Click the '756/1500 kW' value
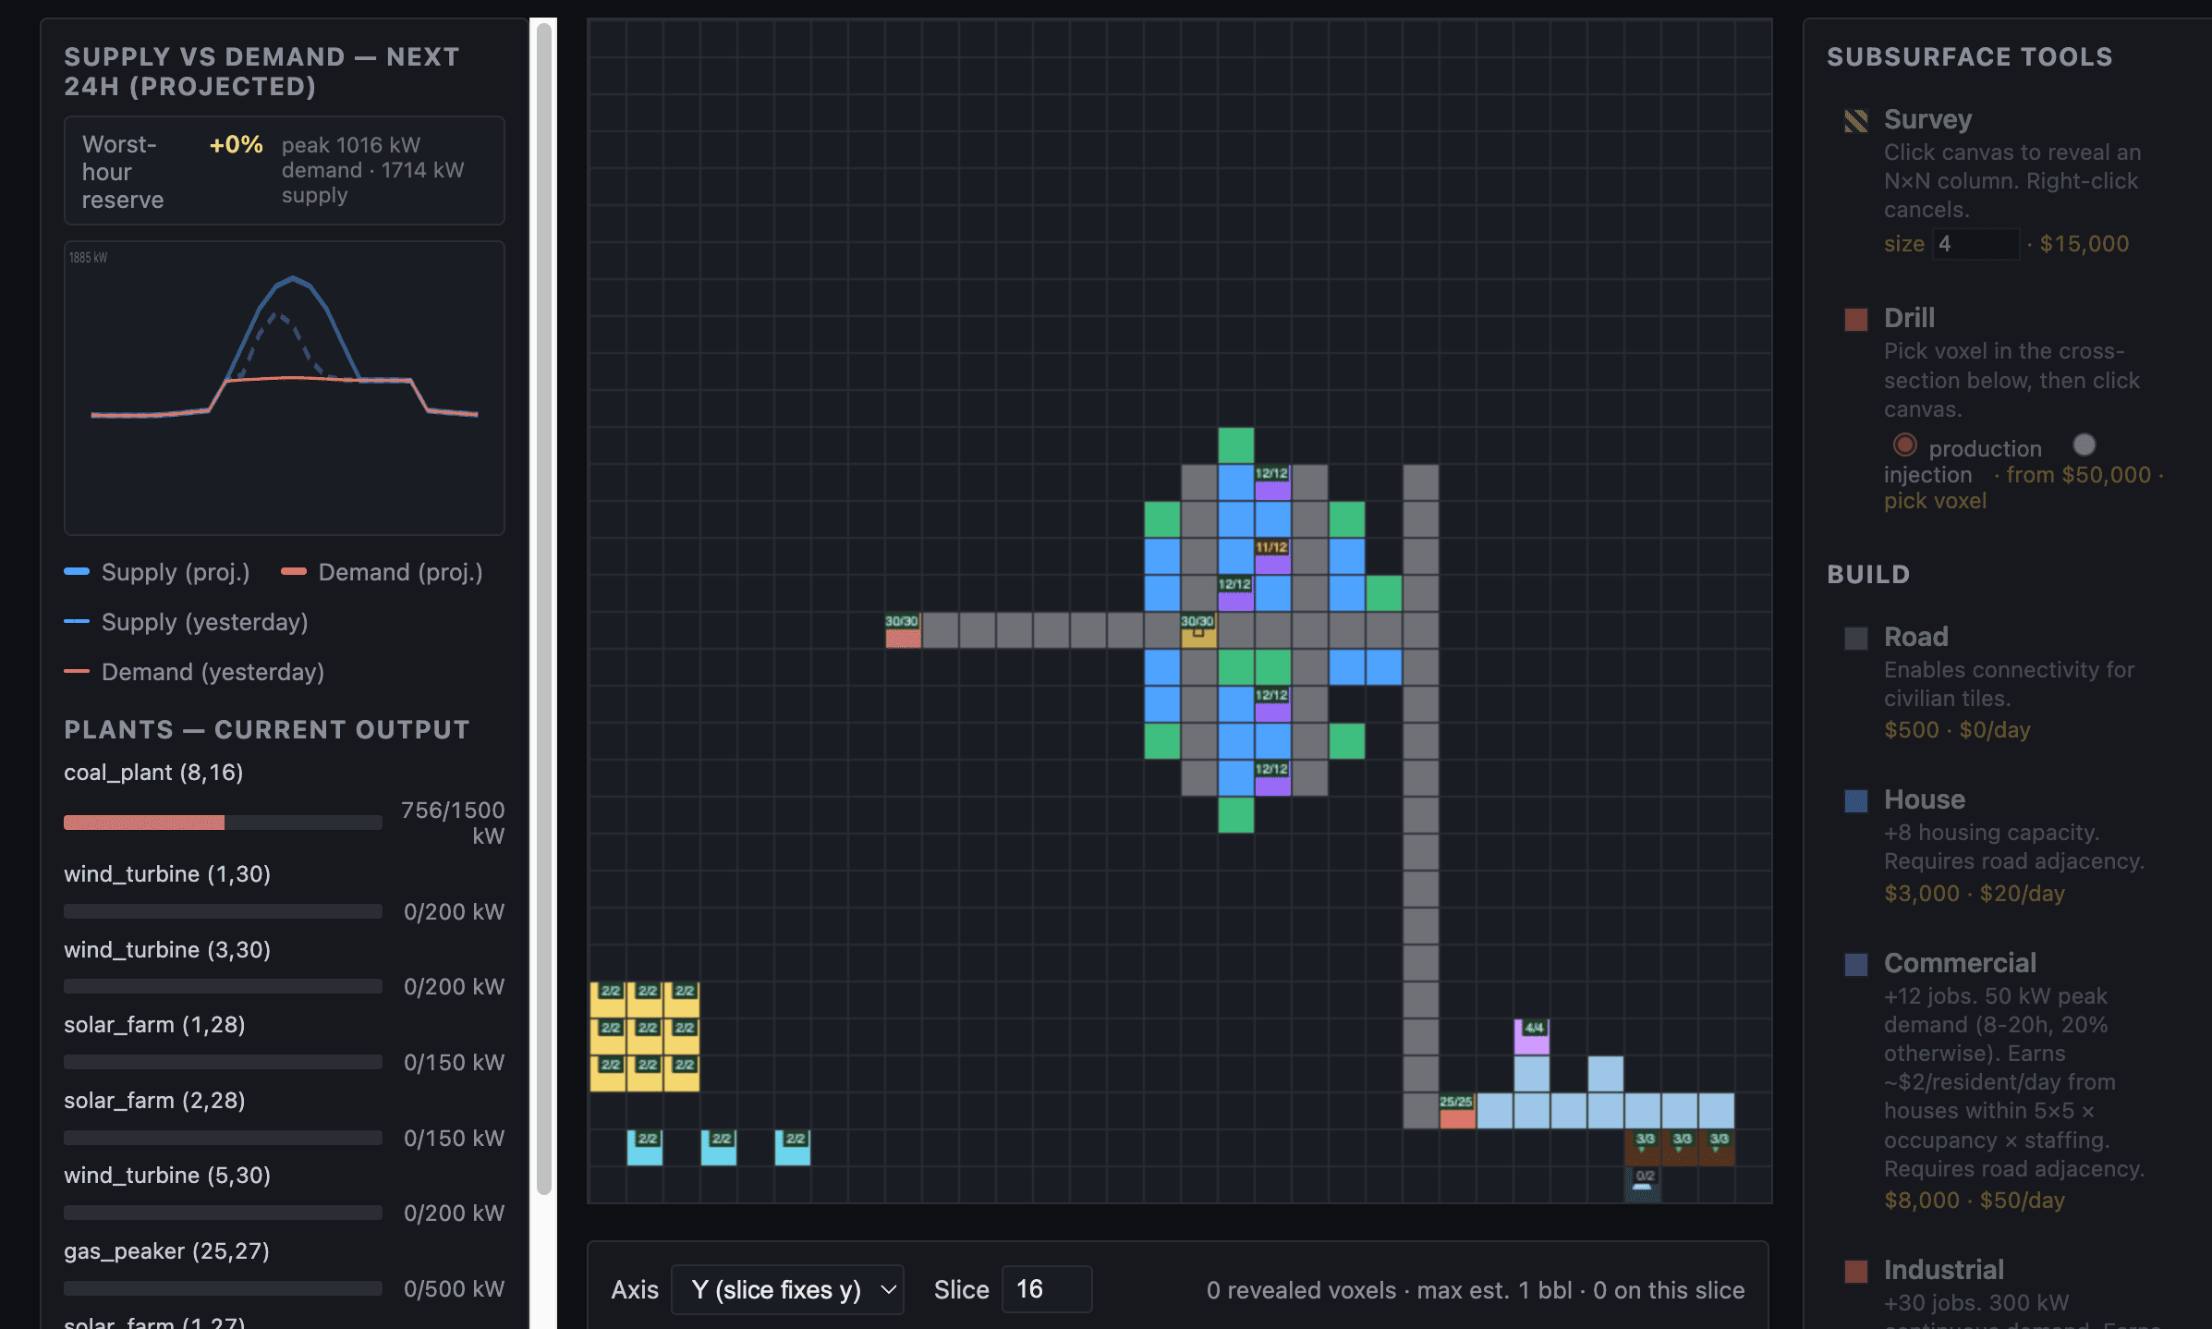 [453, 823]
